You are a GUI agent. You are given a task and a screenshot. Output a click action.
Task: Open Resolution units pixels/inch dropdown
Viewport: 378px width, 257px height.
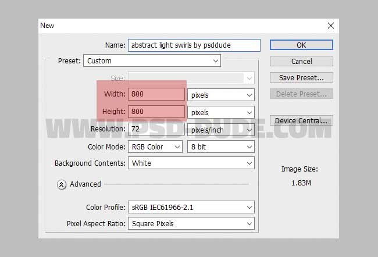pos(221,130)
